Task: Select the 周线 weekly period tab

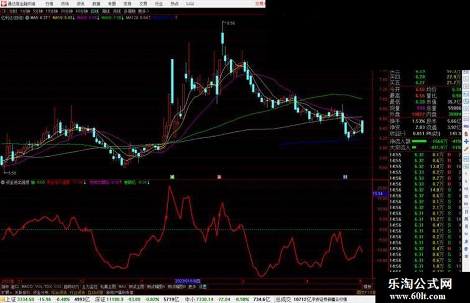Action: click(106, 11)
